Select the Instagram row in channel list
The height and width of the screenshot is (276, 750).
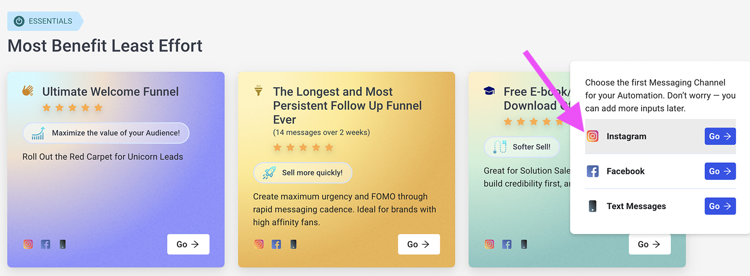click(x=660, y=136)
